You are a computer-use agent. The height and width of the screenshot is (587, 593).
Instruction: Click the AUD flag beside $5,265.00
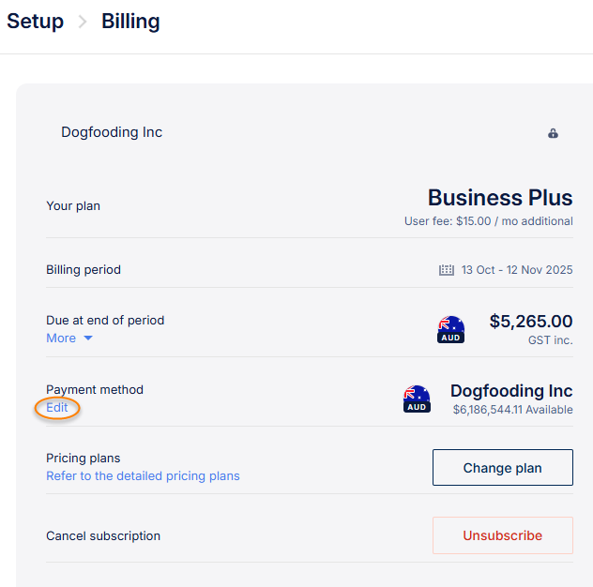(x=451, y=329)
